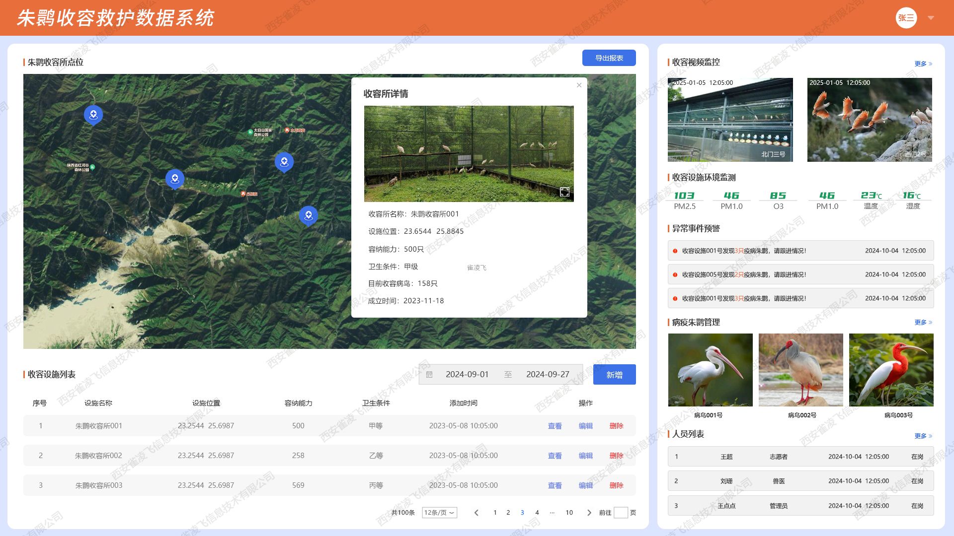
Task: Open 病鸟002号 bird thumbnail
Action: pos(800,370)
